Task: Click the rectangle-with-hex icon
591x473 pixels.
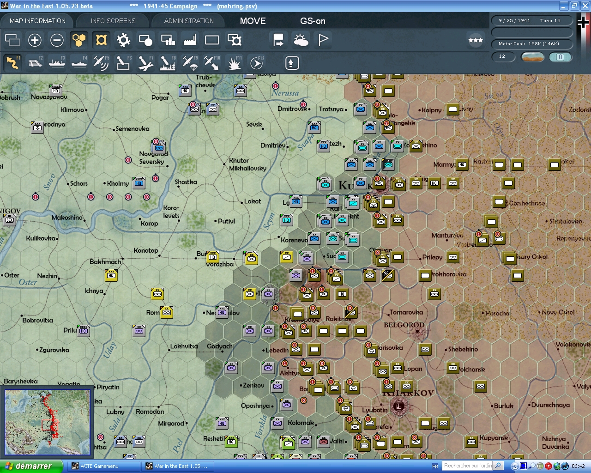Action: click(235, 40)
